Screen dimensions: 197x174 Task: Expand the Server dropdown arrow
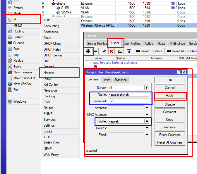point(147,88)
